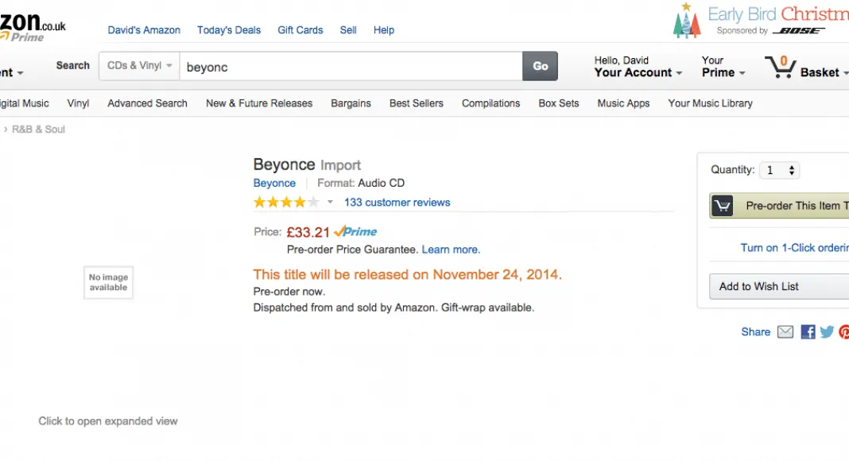Click the Prime logo beside price
The width and height of the screenshot is (849, 461).
click(x=355, y=232)
